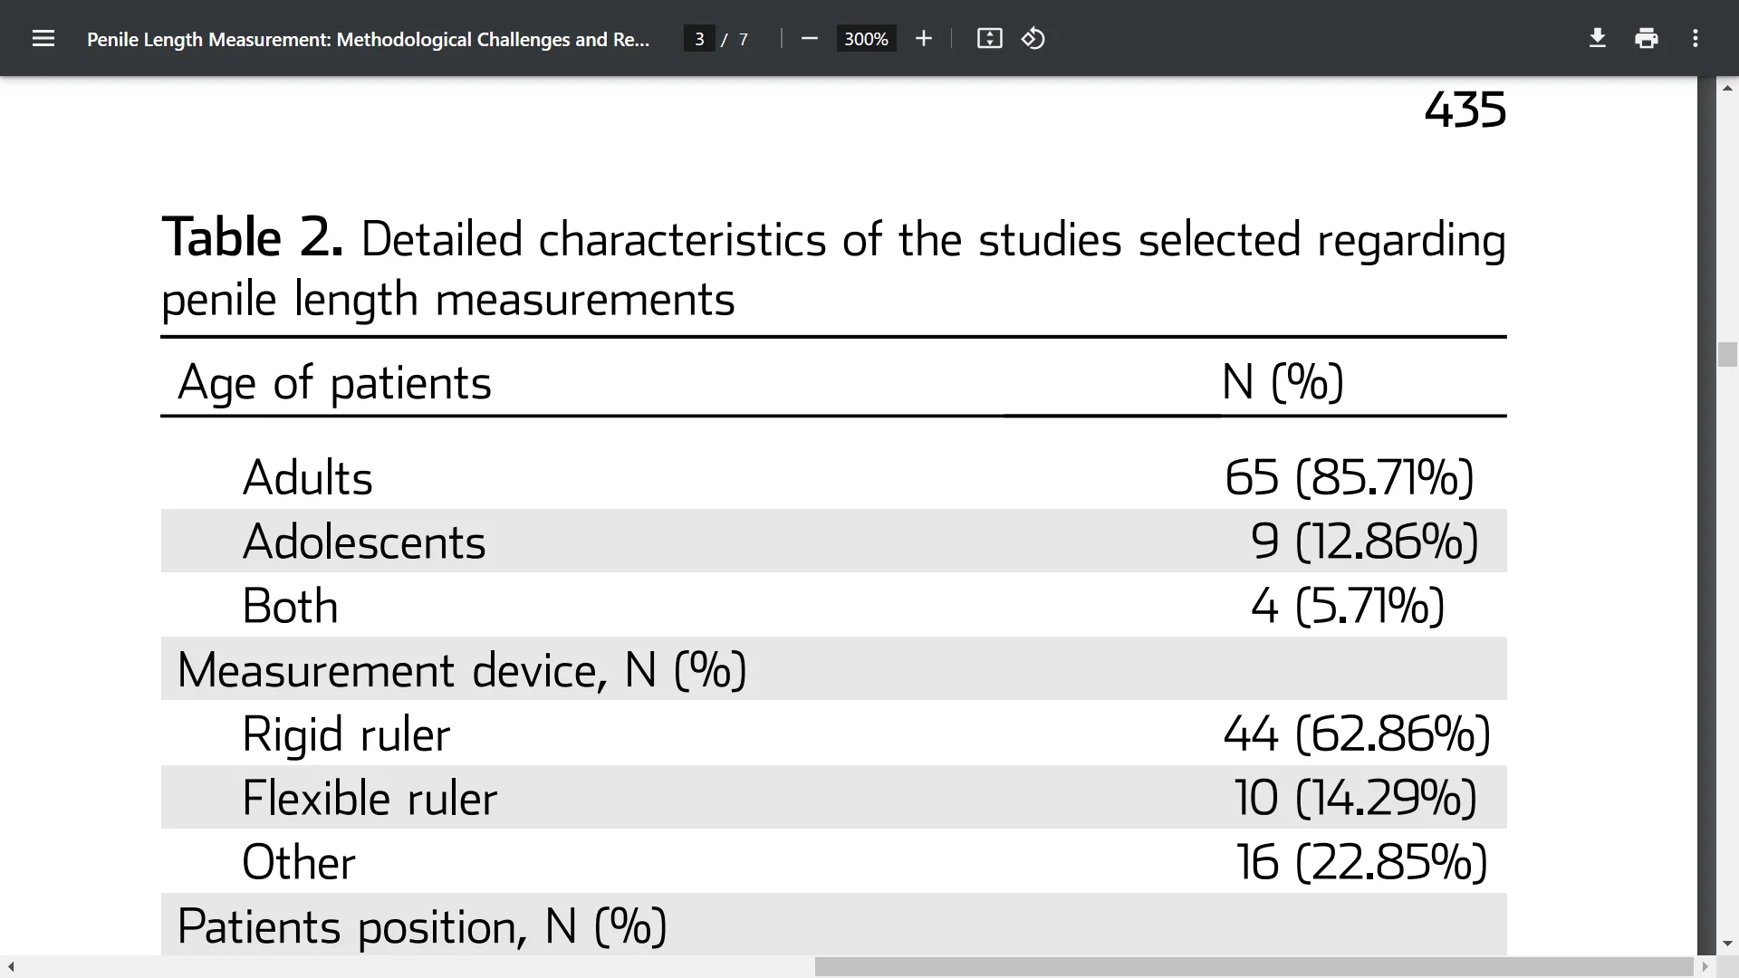Click 'Patients position, N (%)' section heading
The image size is (1739, 978).
(x=422, y=926)
